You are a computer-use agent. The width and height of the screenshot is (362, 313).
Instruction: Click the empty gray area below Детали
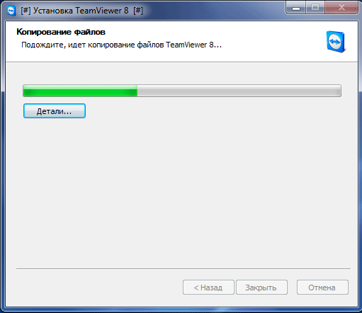(x=182, y=189)
